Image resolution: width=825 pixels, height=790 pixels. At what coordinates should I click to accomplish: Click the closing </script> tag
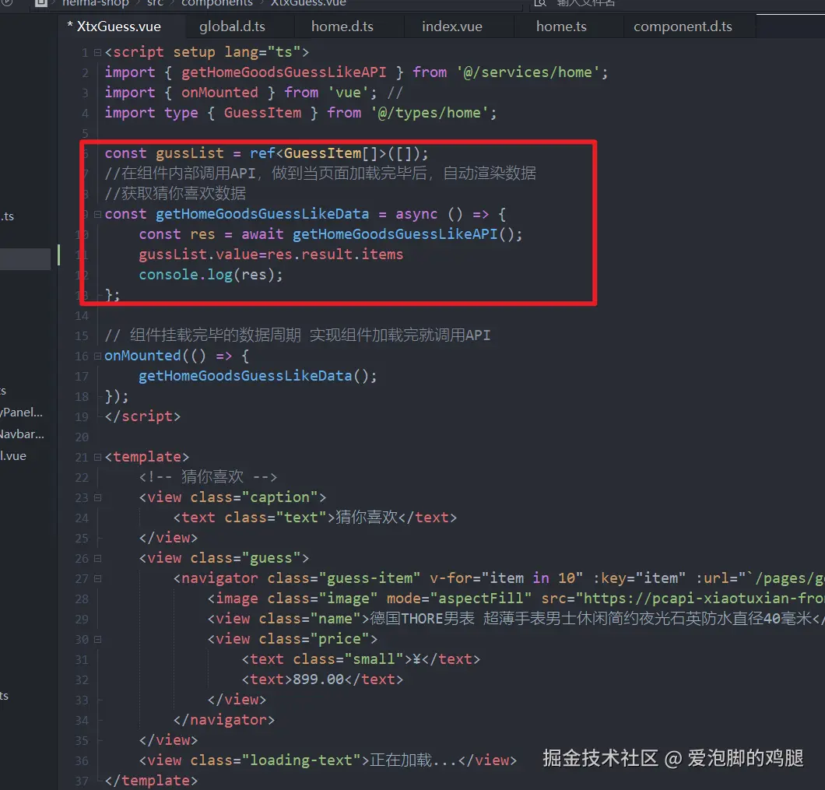tap(142, 416)
